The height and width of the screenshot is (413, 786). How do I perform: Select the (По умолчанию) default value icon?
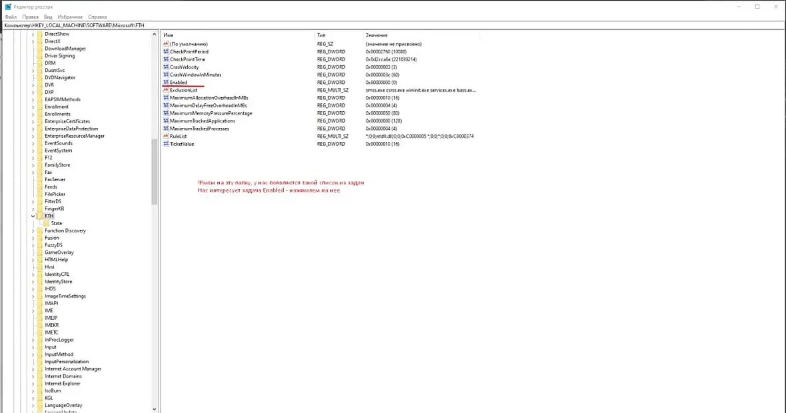point(166,44)
